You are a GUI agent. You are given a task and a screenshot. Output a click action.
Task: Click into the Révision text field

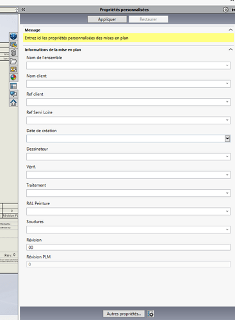click(128, 248)
